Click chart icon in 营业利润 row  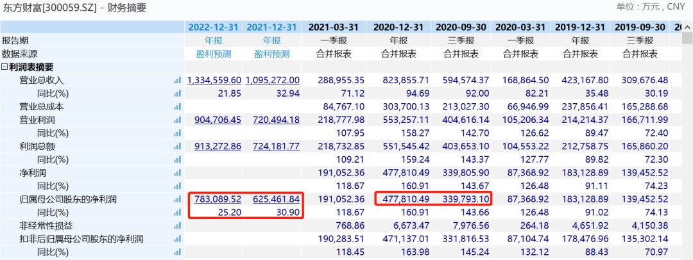coord(177,120)
